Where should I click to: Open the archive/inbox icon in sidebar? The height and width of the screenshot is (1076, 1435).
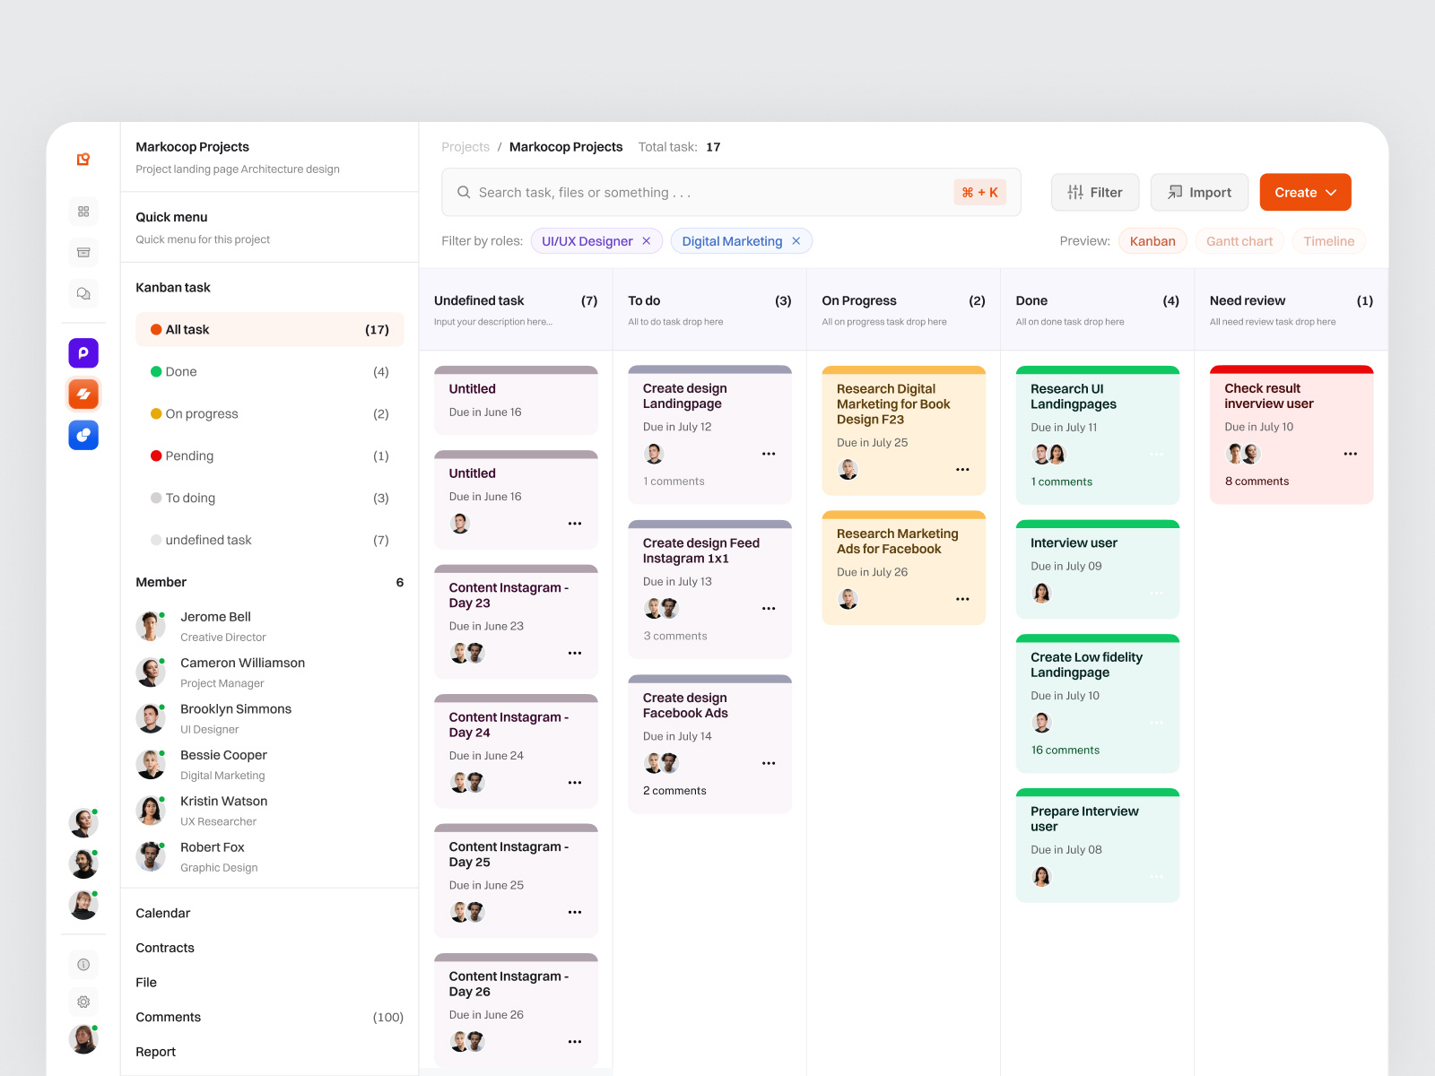coord(83,252)
